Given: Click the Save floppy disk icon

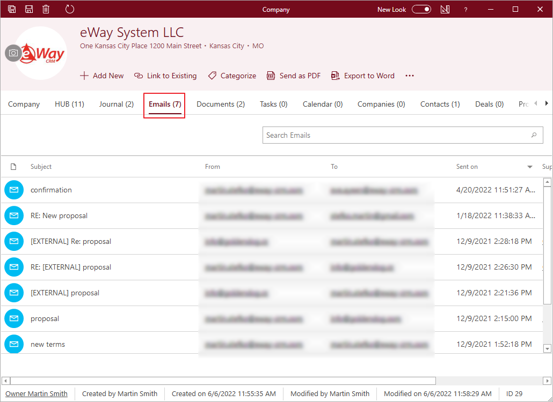Looking at the screenshot, I should click(x=29, y=9).
